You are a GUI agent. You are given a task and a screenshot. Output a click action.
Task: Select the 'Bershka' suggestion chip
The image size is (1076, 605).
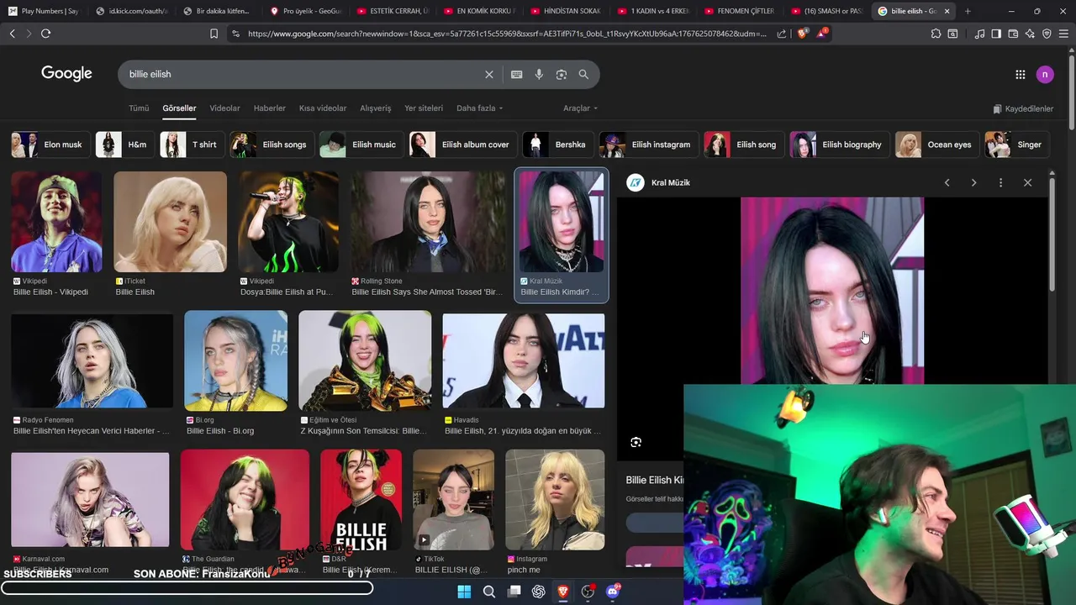point(556,145)
